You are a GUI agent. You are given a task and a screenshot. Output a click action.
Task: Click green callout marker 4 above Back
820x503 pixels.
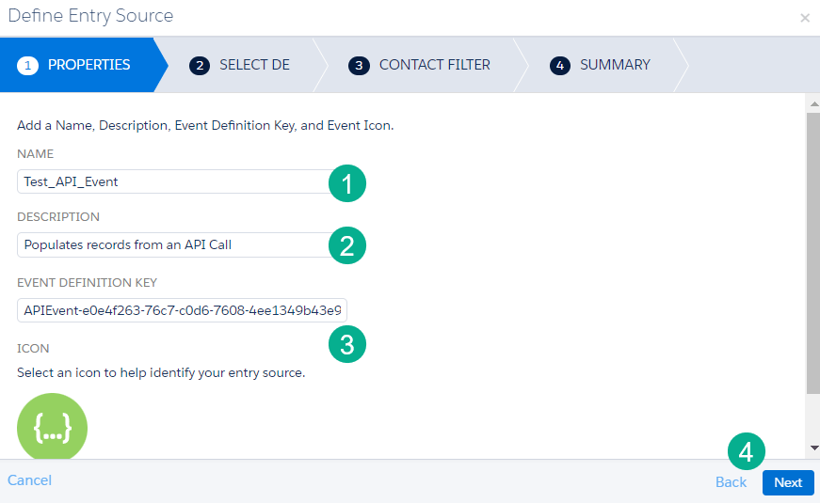tap(746, 452)
